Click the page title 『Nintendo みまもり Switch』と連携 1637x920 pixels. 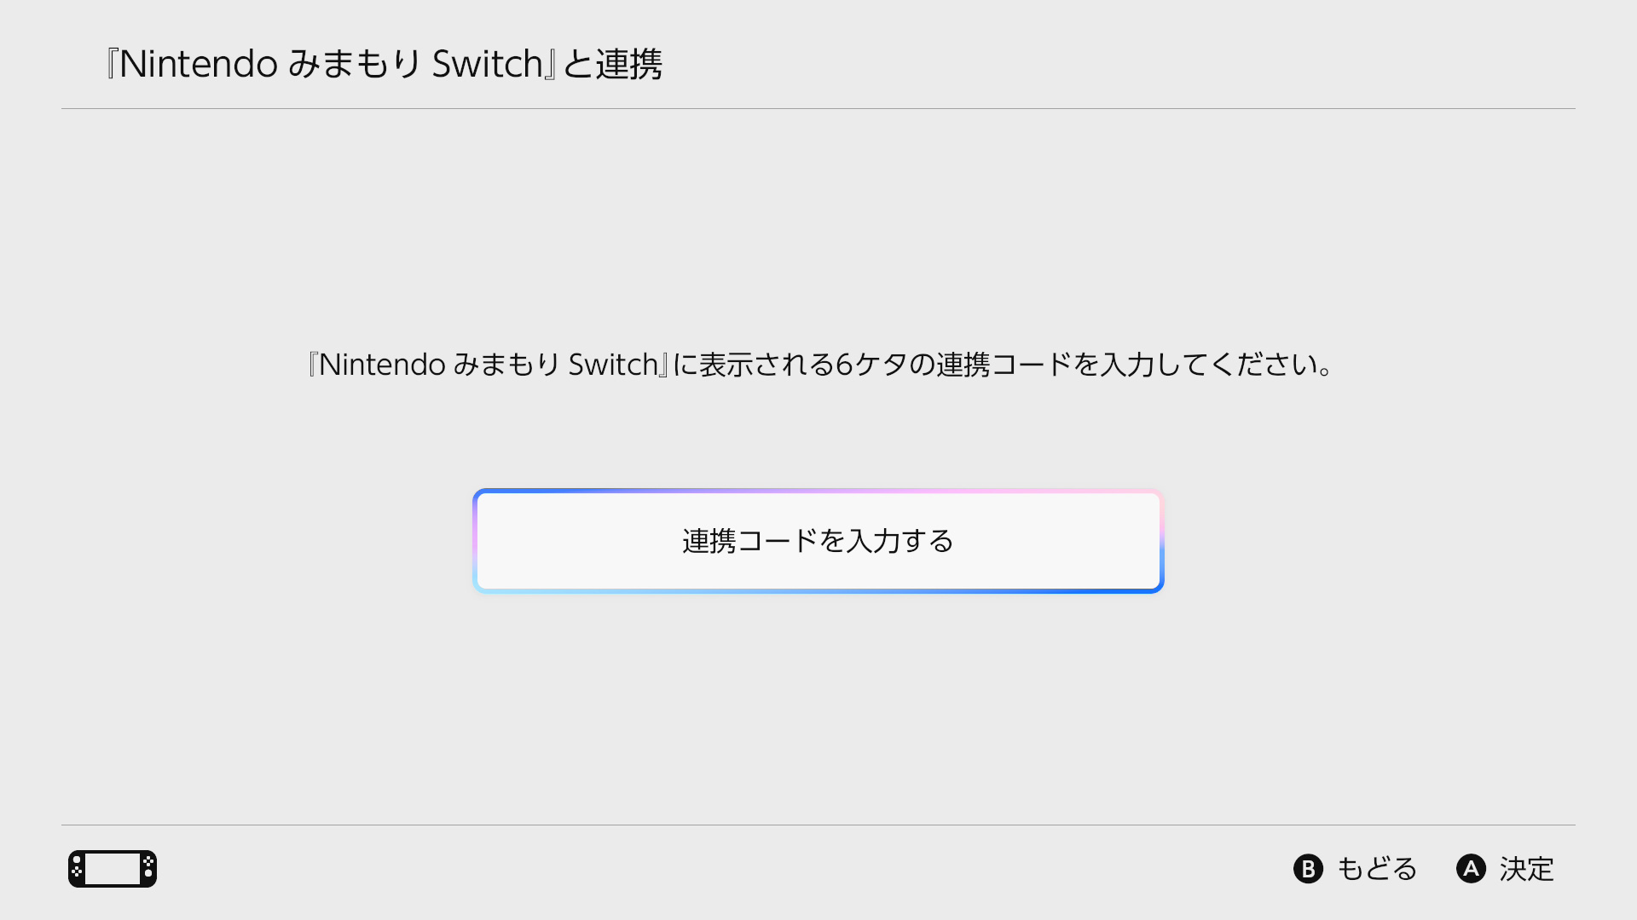(384, 64)
